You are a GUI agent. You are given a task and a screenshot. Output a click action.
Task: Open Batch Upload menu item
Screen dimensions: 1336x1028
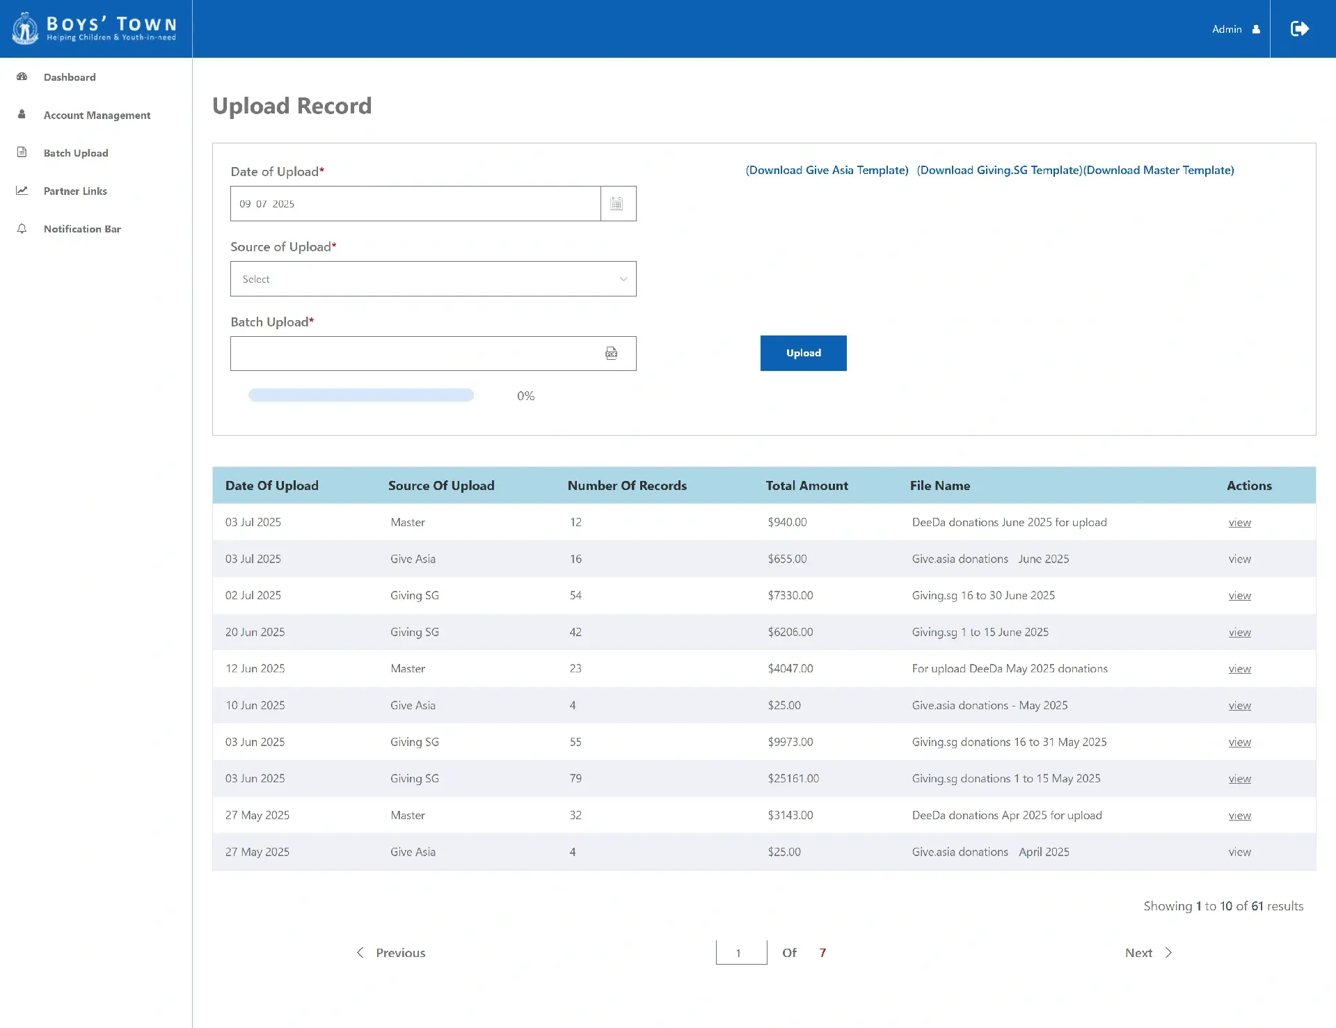pos(76,153)
